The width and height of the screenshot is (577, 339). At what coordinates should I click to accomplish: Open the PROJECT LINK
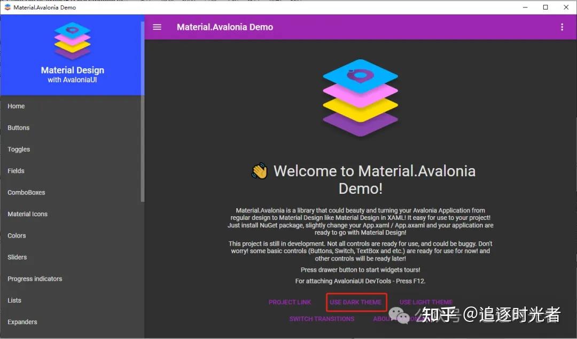290,302
